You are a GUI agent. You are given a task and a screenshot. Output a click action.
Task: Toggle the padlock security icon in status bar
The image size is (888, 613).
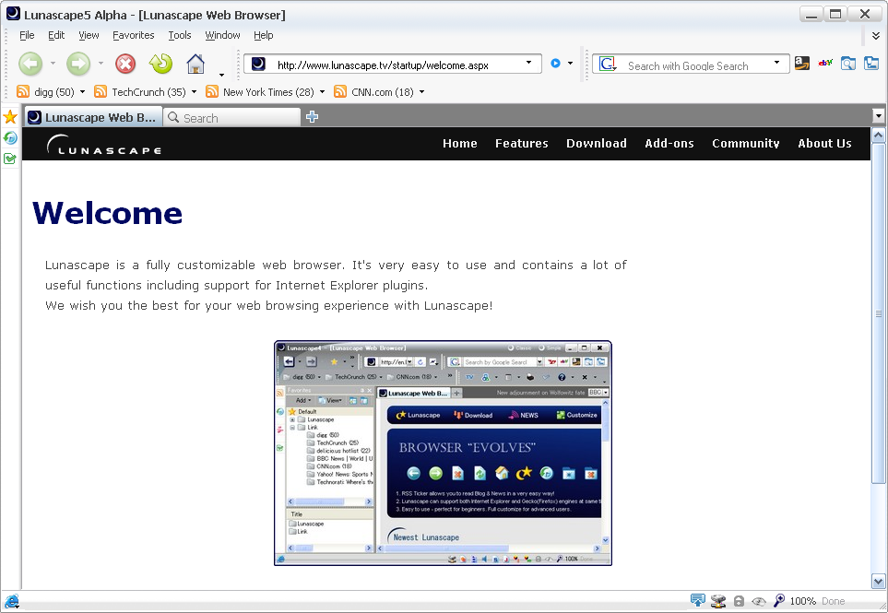pos(739,601)
